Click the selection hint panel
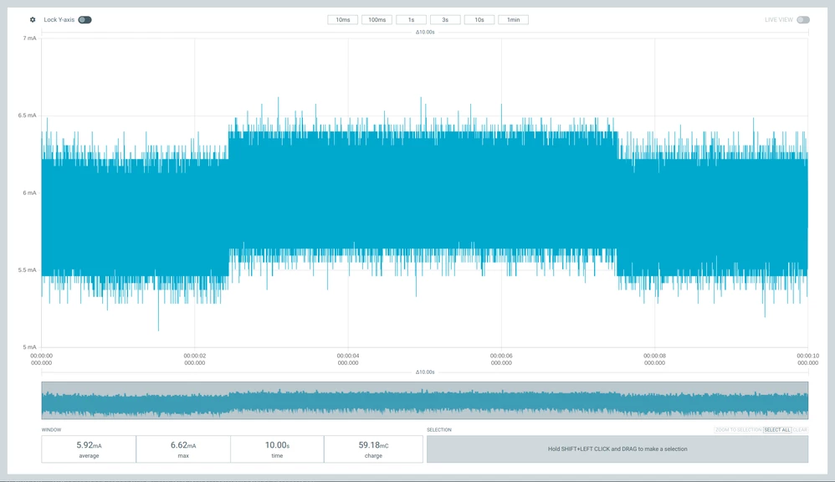 pyautogui.click(x=617, y=449)
